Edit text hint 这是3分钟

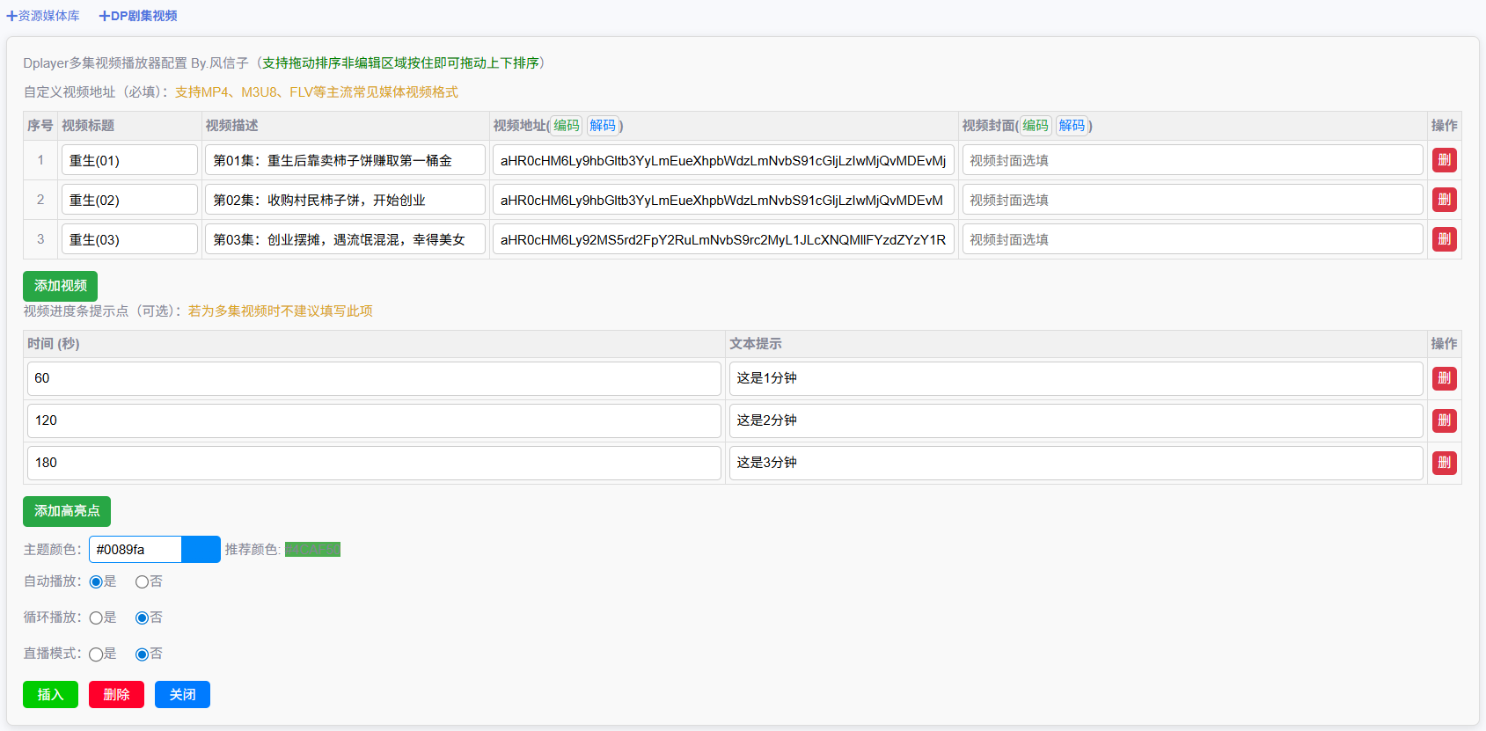[x=1076, y=463]
